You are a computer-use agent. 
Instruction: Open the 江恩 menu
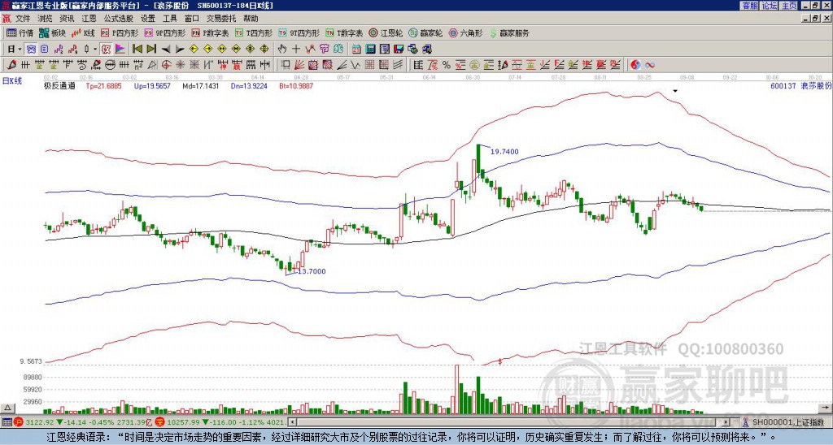click(x=89, y=19)
